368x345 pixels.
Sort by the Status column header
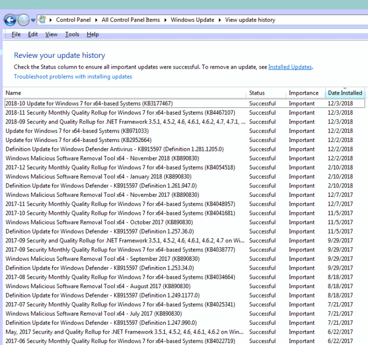(x=267, y=93)
